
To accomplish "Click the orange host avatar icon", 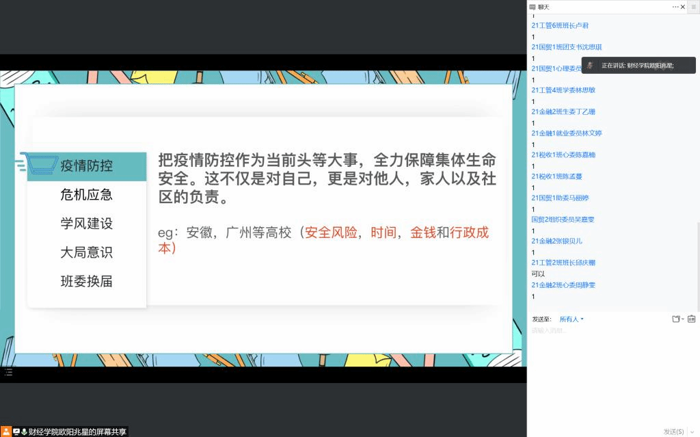I will point(5,432).
